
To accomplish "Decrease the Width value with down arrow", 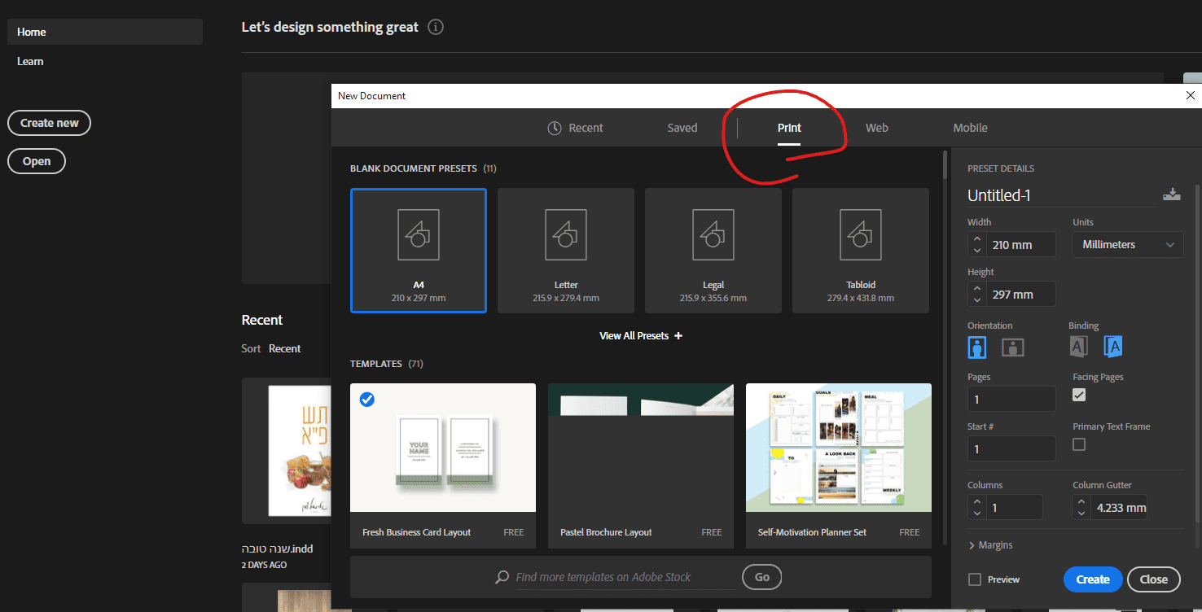I will coord(977,250).
